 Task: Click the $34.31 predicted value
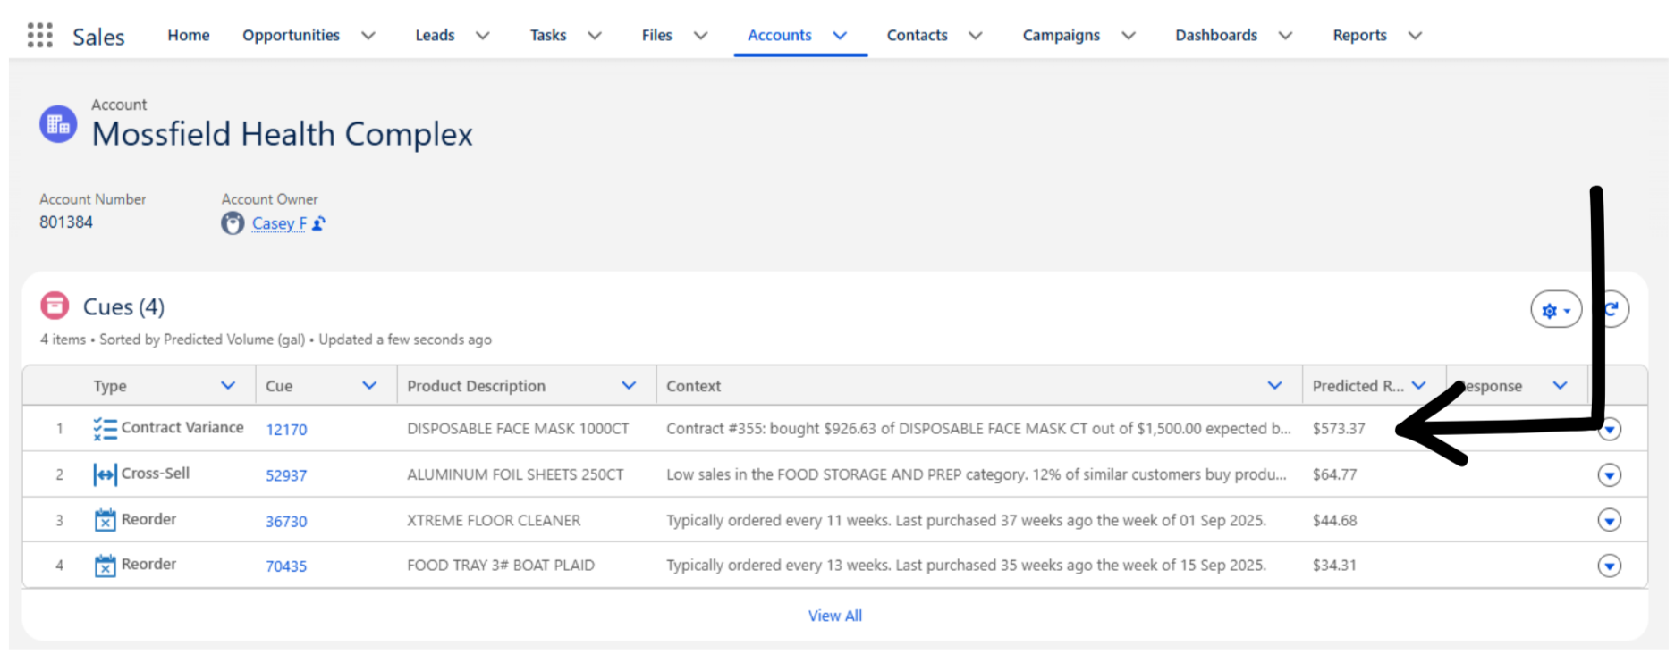pos(1334,566)
